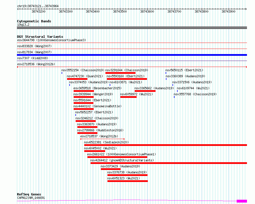
Task: Select red bar under nsv3373429
Action: click(x=111, y=169)
